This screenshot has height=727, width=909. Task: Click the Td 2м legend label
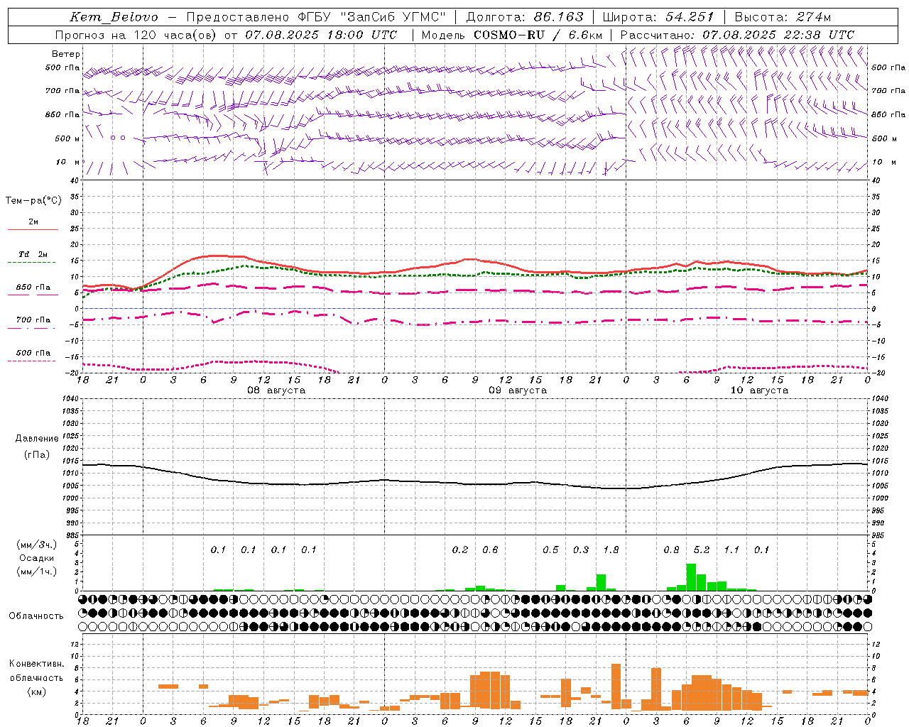click(x=33, y=254)
